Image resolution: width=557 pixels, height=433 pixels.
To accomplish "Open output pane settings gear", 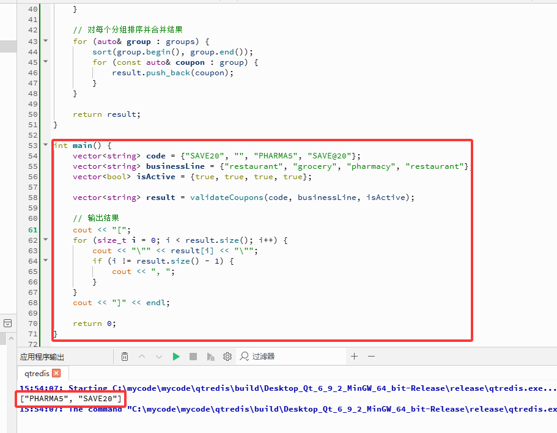I will [x=227, y=357].
